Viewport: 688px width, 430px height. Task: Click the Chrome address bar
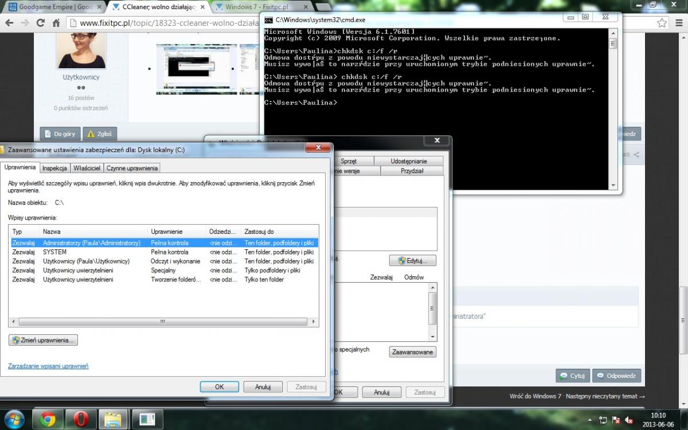coord(163,24)
